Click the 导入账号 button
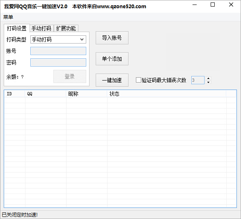 pyautogui.click(x=112, y=38)
